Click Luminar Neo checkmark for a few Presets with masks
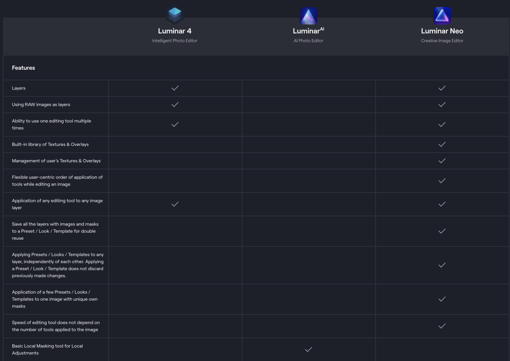Image resolution: width=510 pixels, height=361 pixels. pyautogui.click(x=442, y=299)
